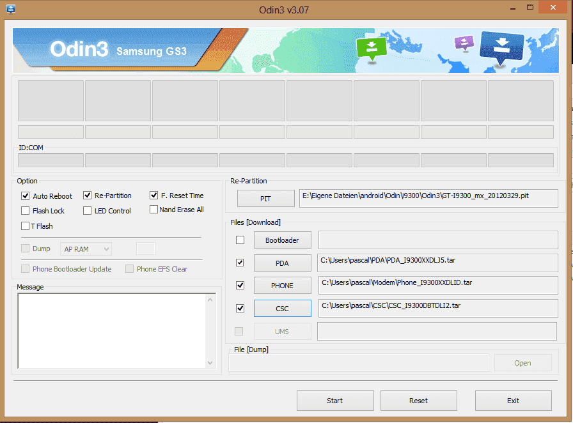Uncheck the PHONE file checkbox
573x423 pixels.
pos(240,285)
